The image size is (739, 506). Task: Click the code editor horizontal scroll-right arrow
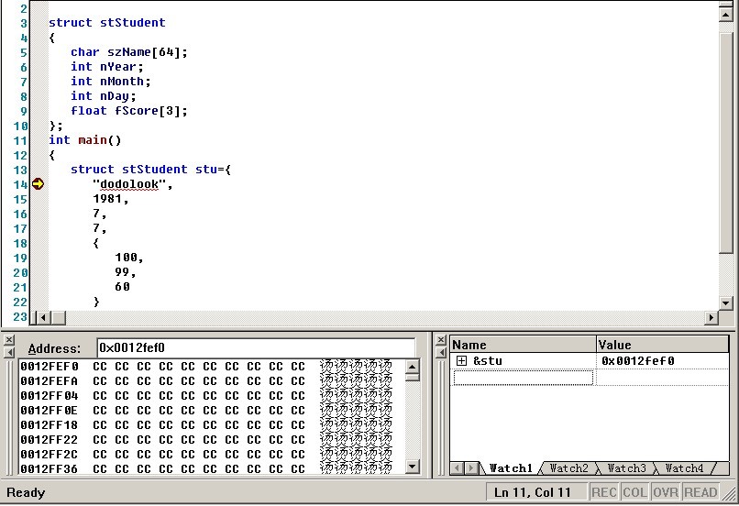(x=711, y=317)
